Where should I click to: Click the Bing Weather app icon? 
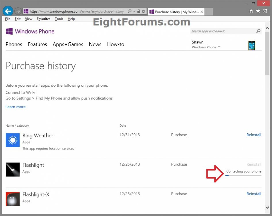click(13, 140)
